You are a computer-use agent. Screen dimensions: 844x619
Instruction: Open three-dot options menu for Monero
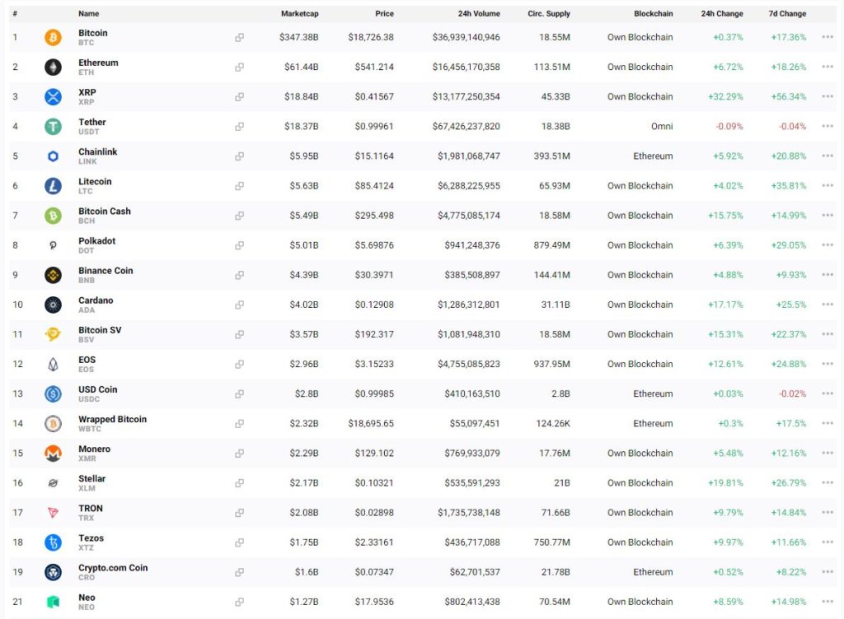click(x=828, y=453)
